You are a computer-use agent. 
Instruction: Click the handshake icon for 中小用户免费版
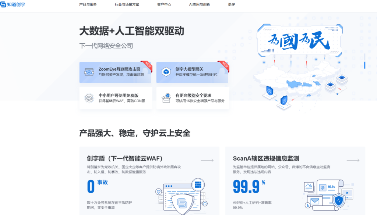coord(89,98)
